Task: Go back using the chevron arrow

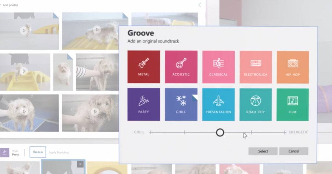Action: tap(200, 5)
